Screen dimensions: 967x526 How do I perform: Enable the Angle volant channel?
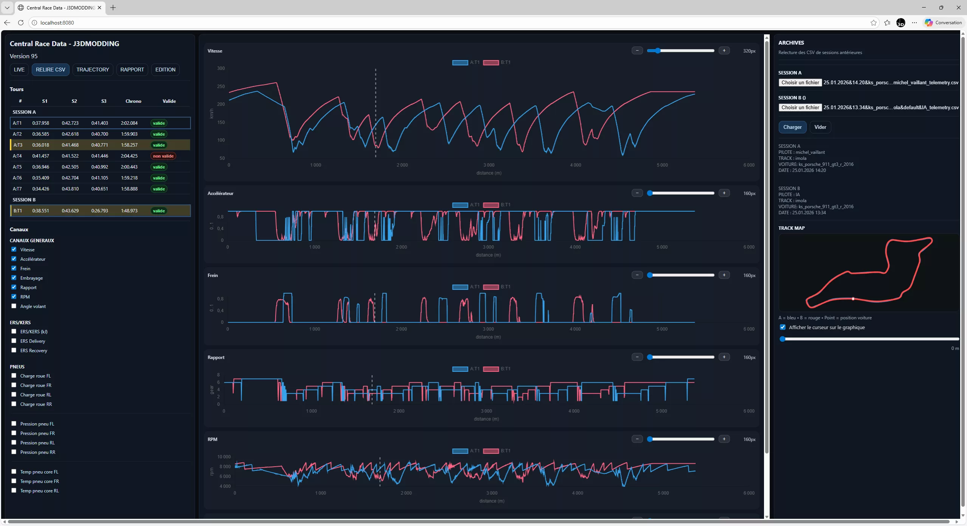[x=14, y=306]
